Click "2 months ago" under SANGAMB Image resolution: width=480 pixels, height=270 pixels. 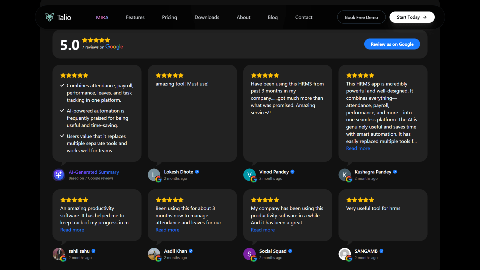pos(366,258)
